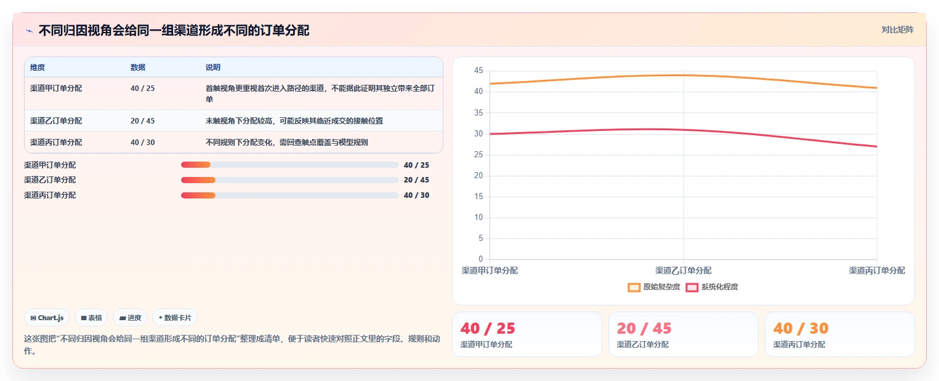Click the 45 tick on the chart y-axis

click(478, 71)
